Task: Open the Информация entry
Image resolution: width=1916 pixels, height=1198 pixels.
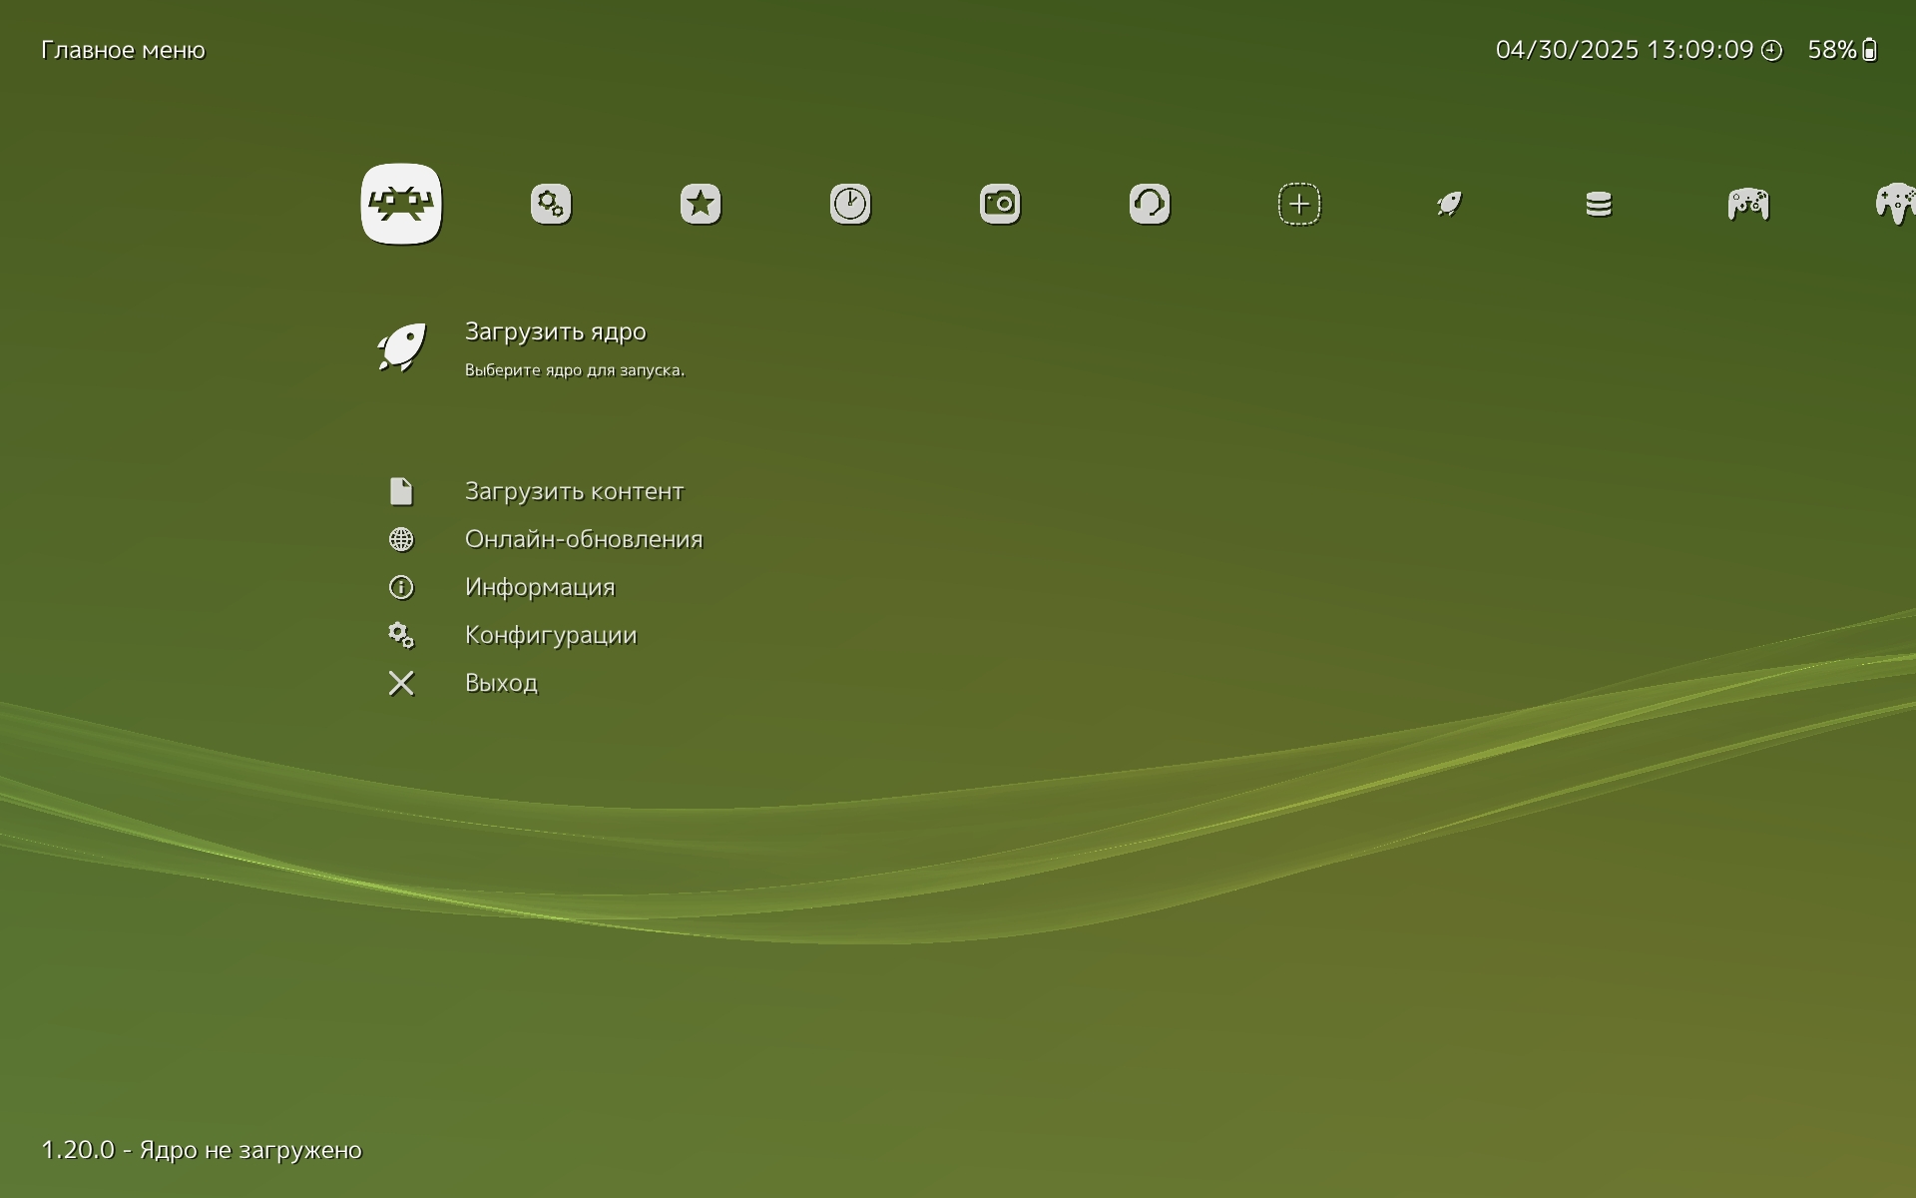Action: (x=539, y=587)
